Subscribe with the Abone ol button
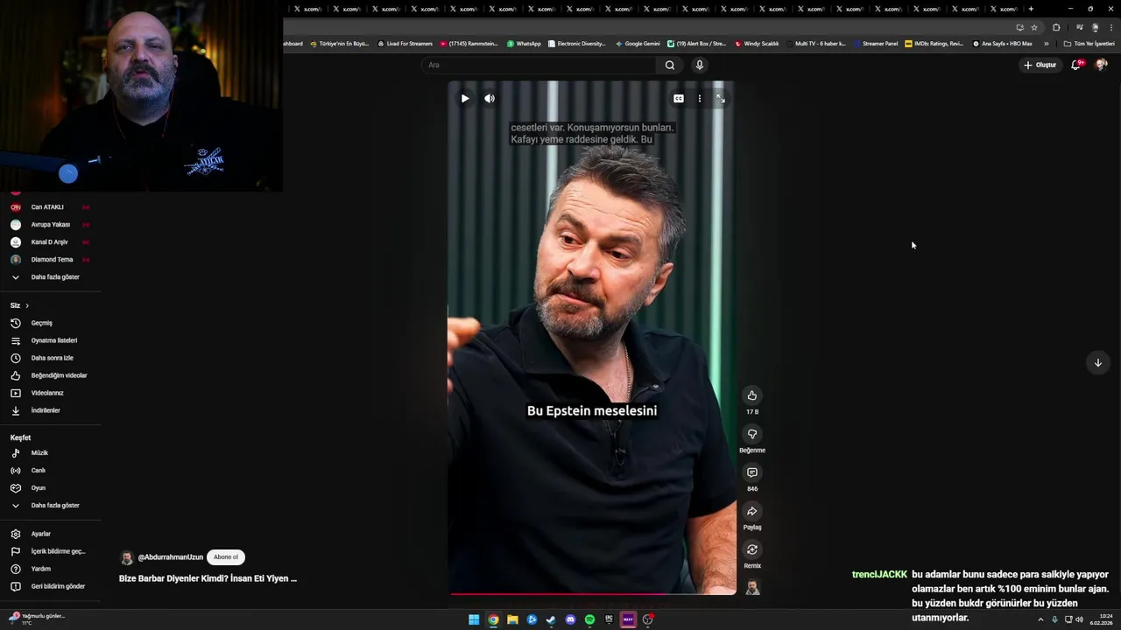The image size is (1121, 630). coord(226,557)
